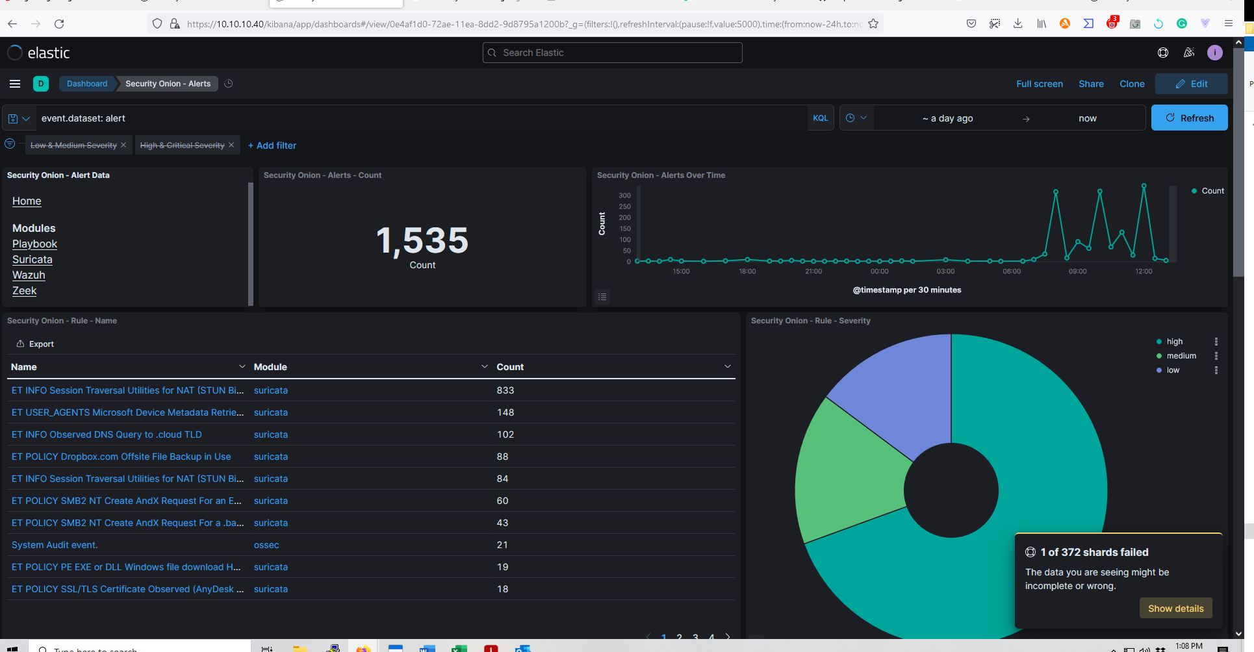Open the green D space selector
This screenshot has width=1254, height=652.
41,84
